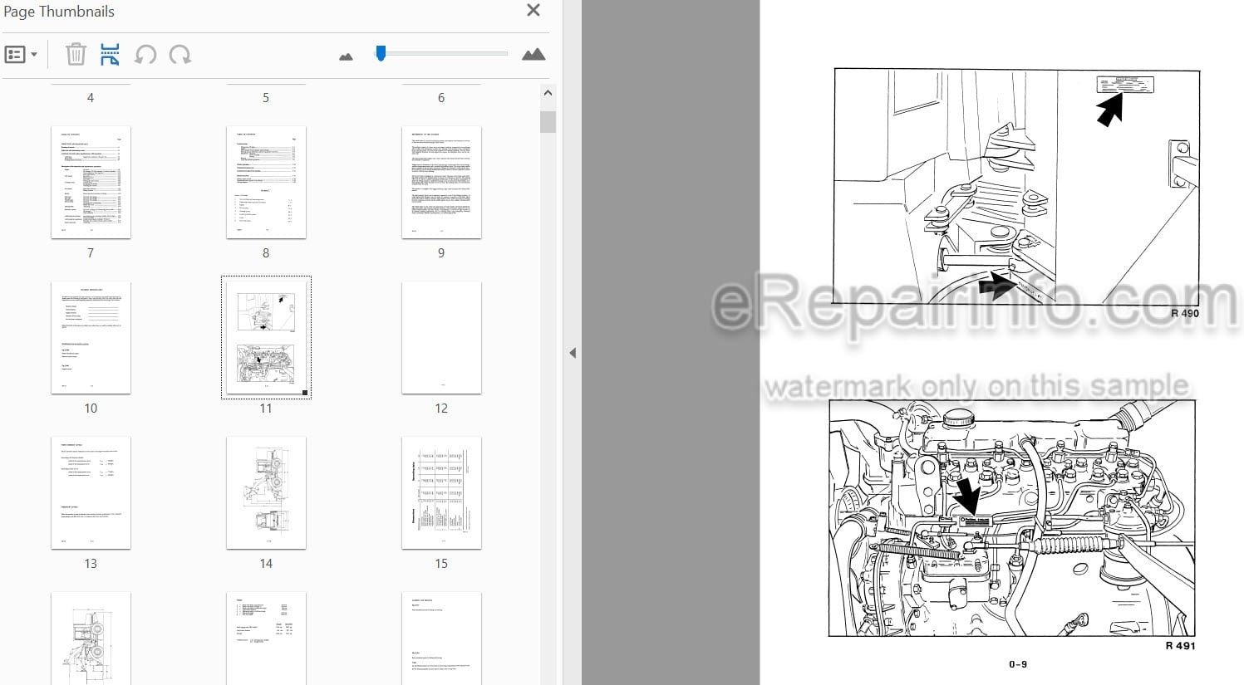The width and height of the screenshot is (1244, 685).
Task: Select page 13 thumbnail
Action: (x=91, y=493)
